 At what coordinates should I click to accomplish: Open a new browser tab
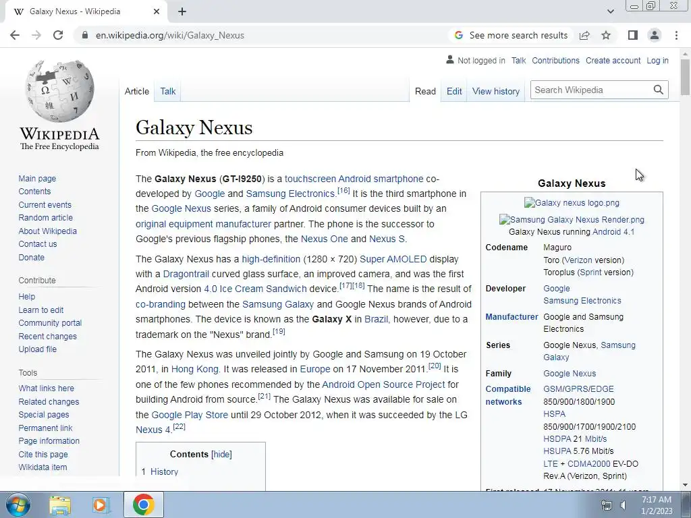tap(182, 12)
